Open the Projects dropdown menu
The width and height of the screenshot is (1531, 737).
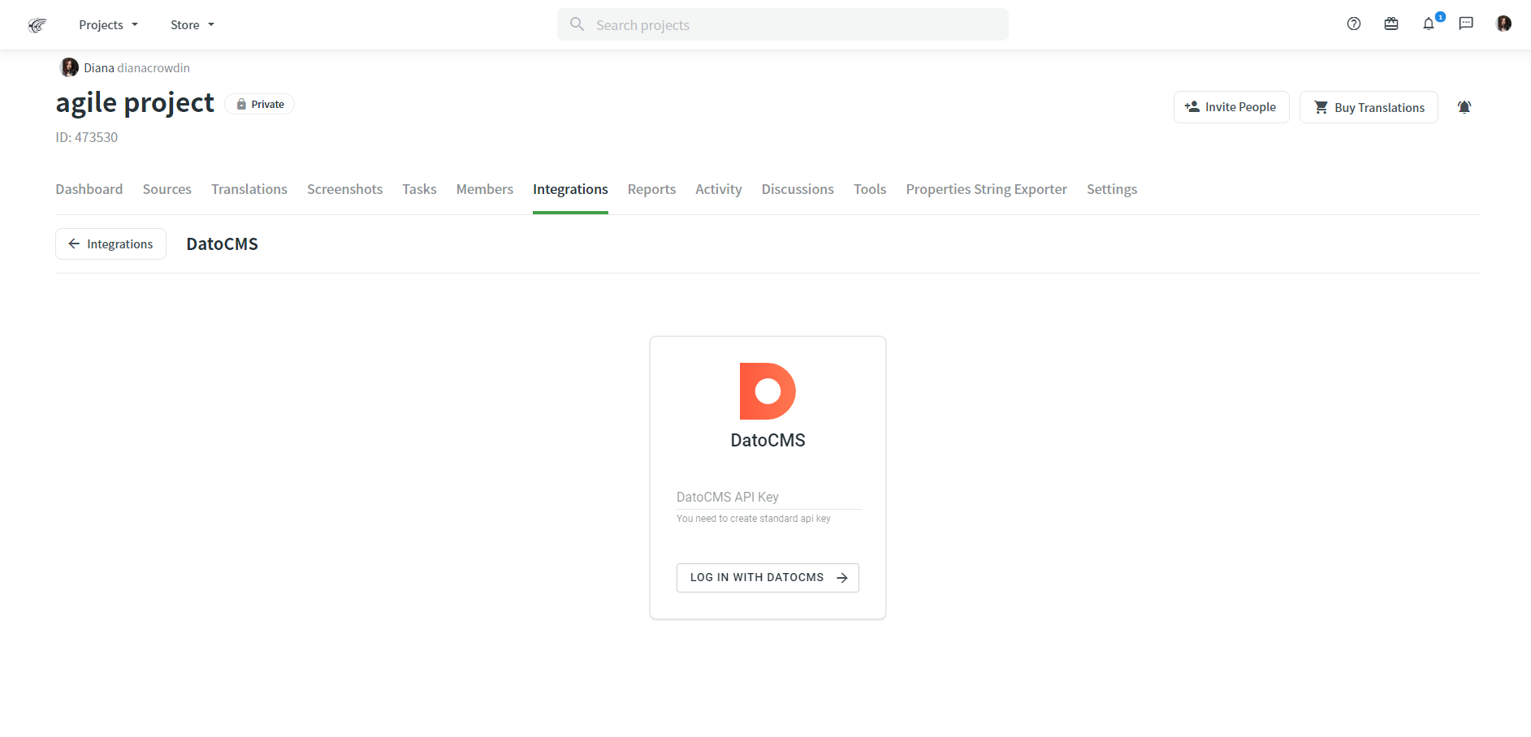[108, 25]
